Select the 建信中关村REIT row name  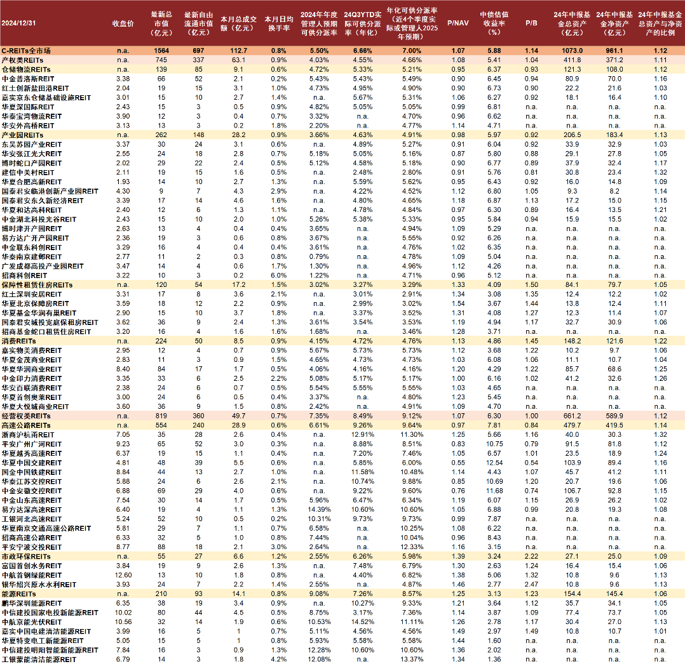tap(28, 173)
